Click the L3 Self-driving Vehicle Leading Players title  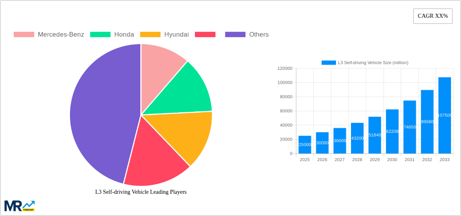tap(141, 192)
